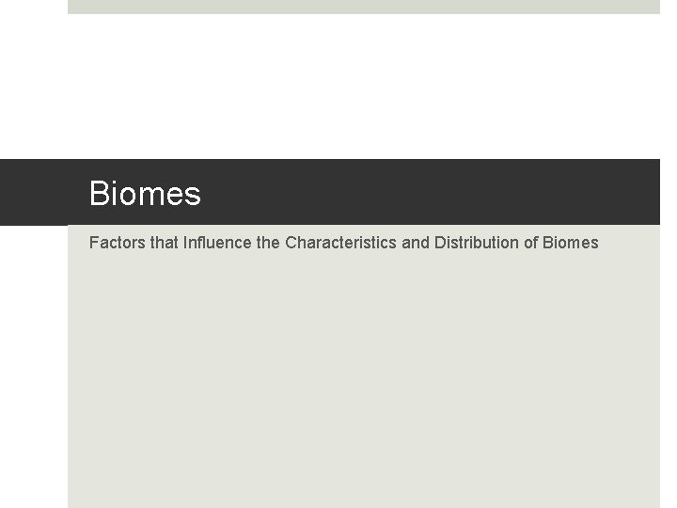Click "Biomes" at end of subtitle
677x508 pixels.
coord(571,243)
